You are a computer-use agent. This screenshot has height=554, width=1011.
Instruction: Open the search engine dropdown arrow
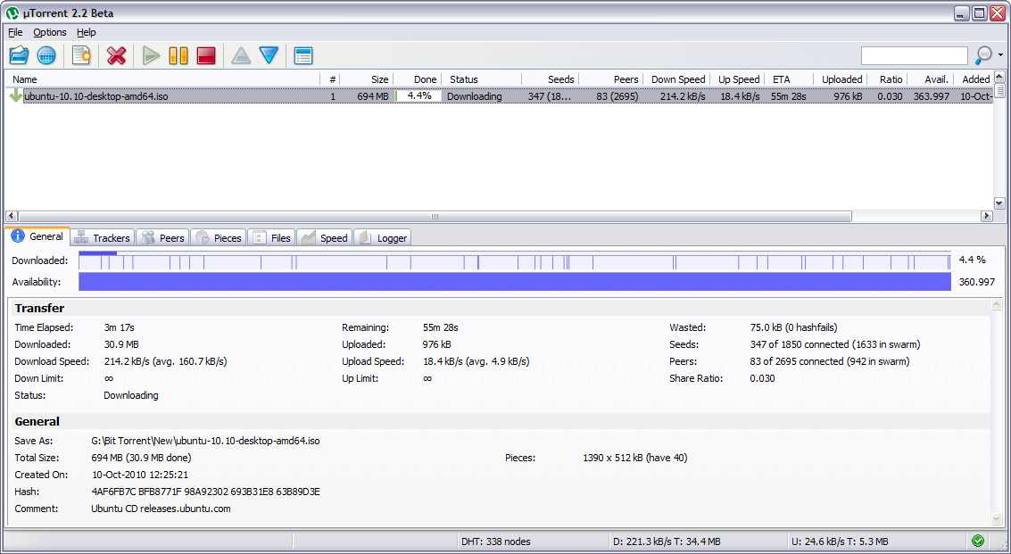coord(1000,55)
